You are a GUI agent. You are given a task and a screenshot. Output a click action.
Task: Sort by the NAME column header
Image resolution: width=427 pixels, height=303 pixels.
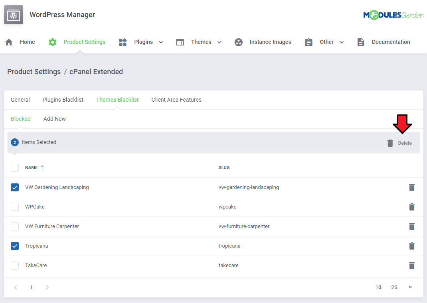point(31,167)
